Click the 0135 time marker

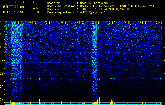[x=80, y=22]
